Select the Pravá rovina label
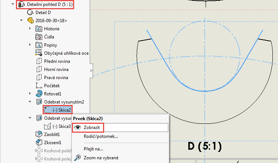Screen dimensions: 278x163 coord(56,78)
